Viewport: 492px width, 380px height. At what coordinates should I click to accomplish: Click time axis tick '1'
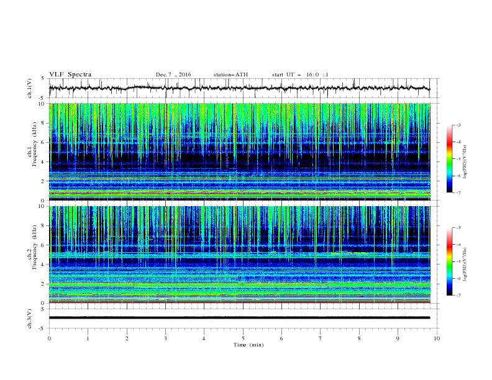click(x=88, y=338)
